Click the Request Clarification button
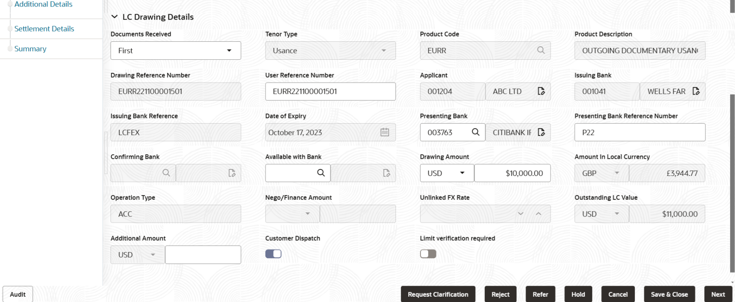 (x=438, y=294)
